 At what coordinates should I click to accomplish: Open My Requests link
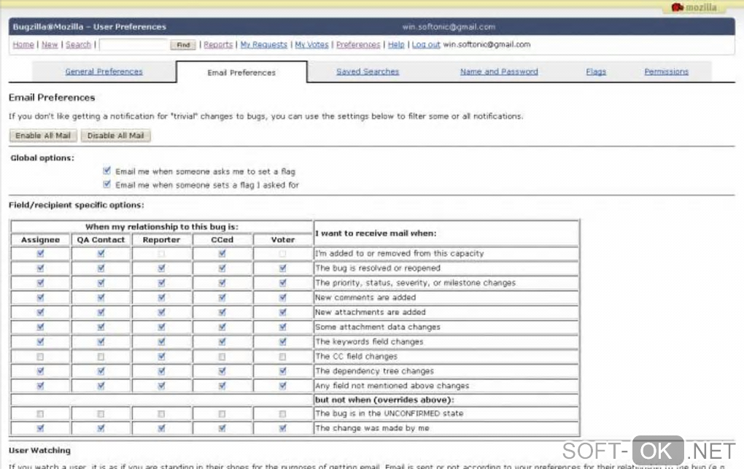point(264,44)
